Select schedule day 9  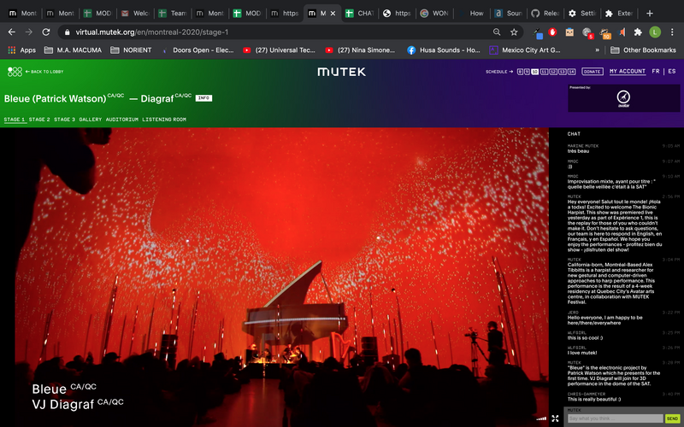[x=527, y=72]
